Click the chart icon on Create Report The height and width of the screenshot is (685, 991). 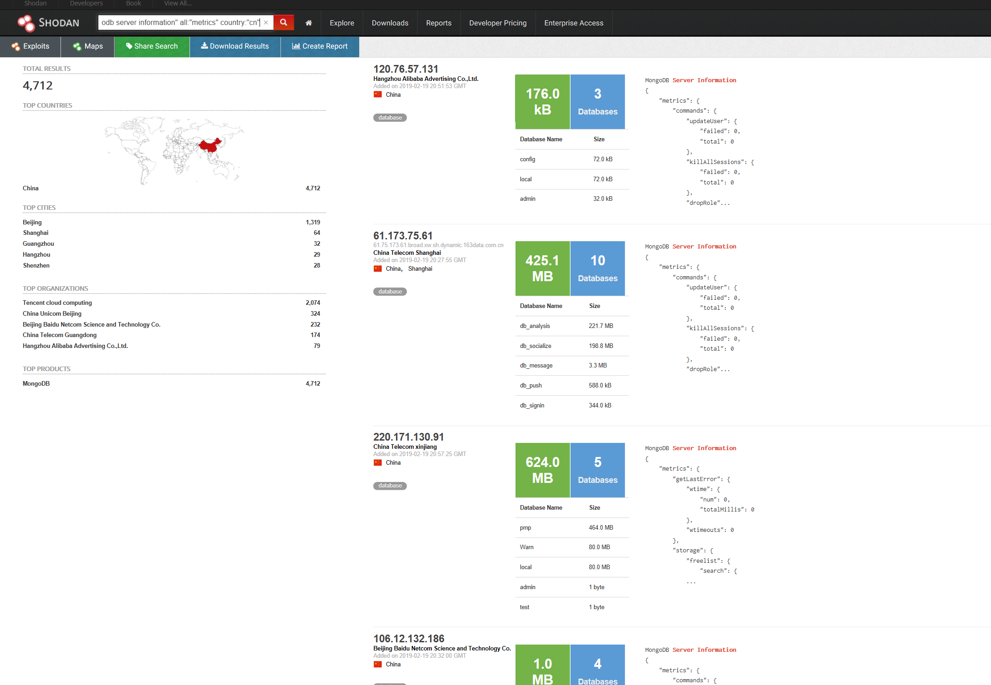tap(296, 46)
